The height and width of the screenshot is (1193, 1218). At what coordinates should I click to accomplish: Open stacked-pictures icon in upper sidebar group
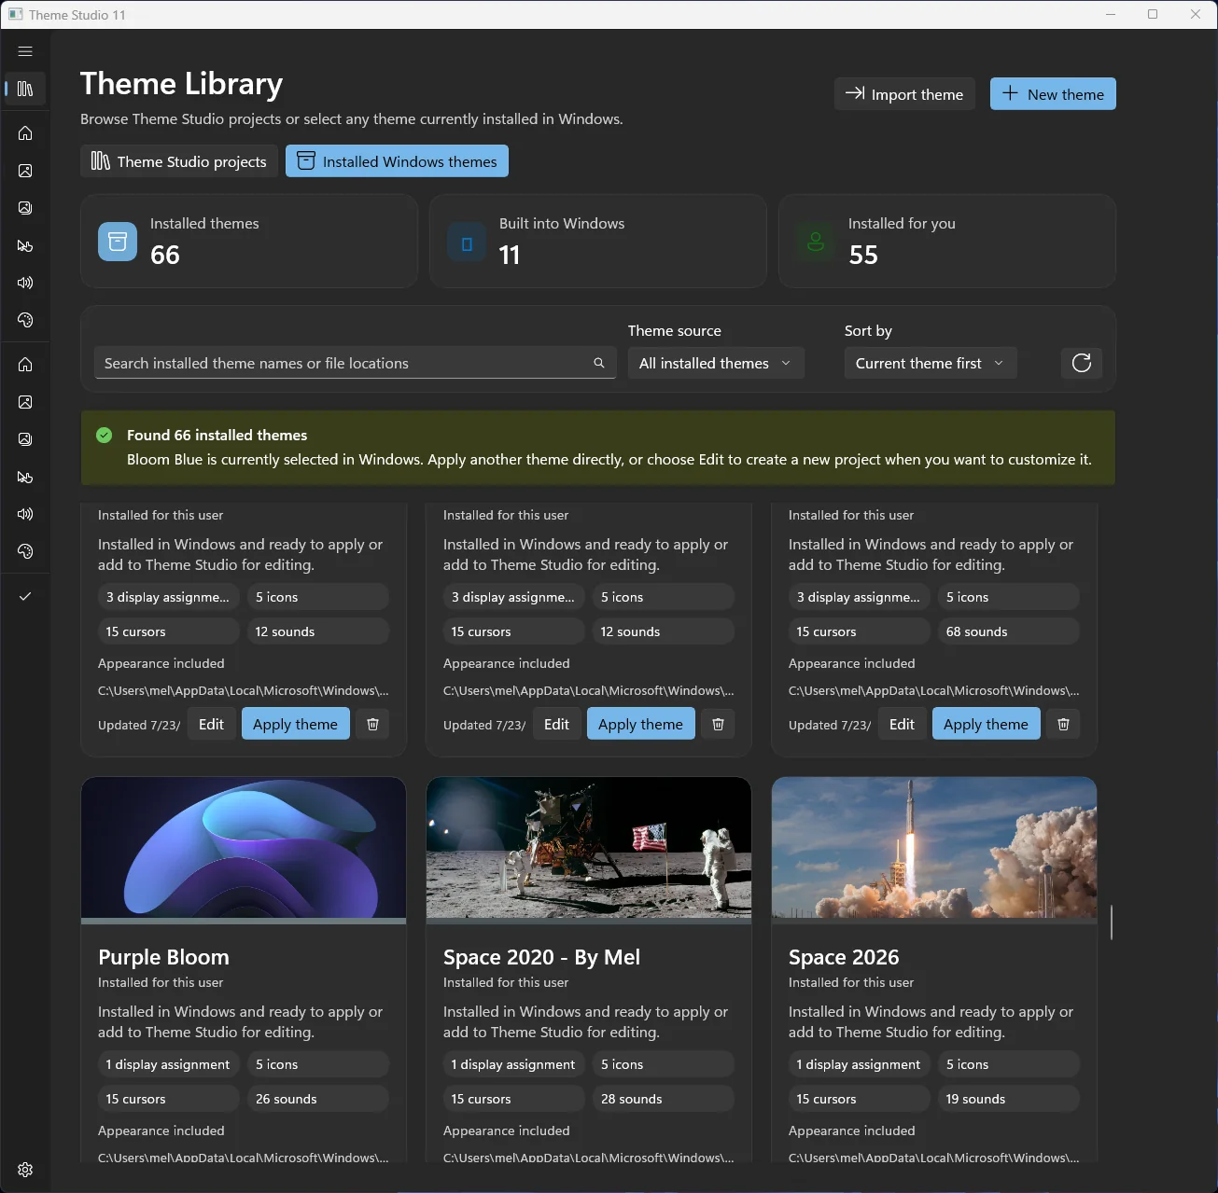click(x=25, y=208)
